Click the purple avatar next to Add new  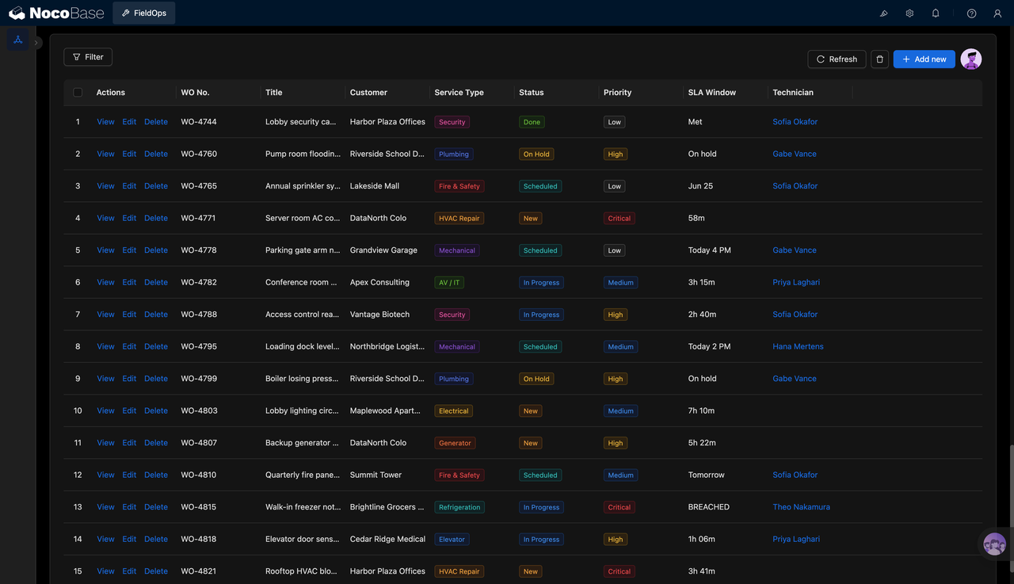tap(971, 59)
